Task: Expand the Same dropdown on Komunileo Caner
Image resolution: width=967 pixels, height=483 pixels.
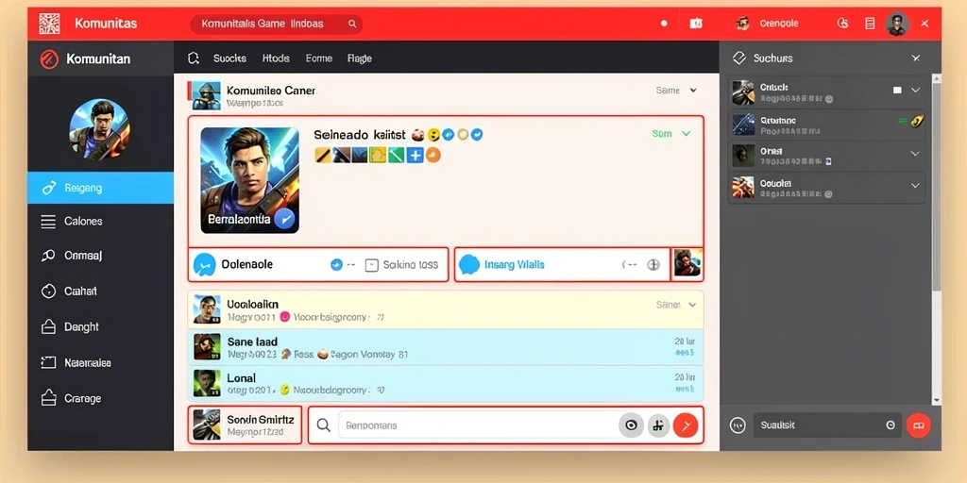Action: [676, 90]
